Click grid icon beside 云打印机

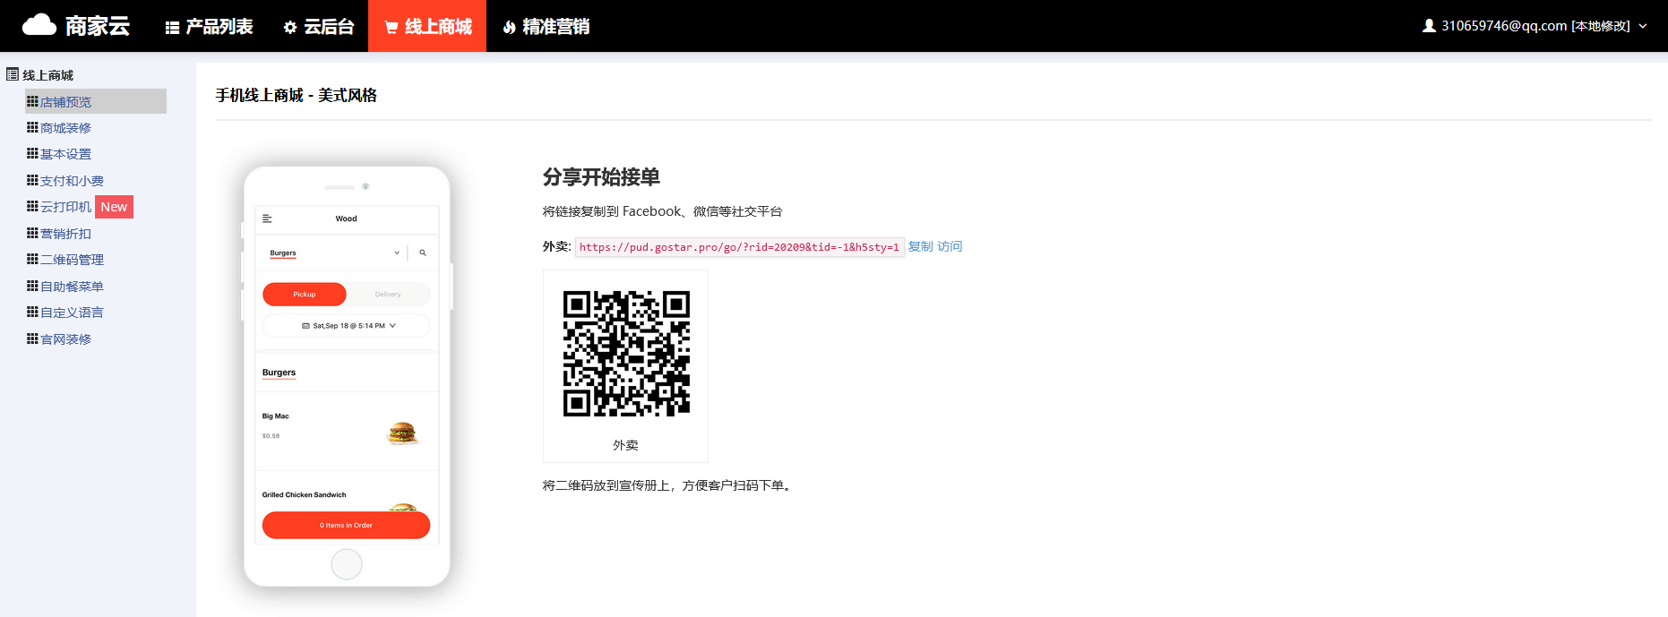tap(32, 206)
